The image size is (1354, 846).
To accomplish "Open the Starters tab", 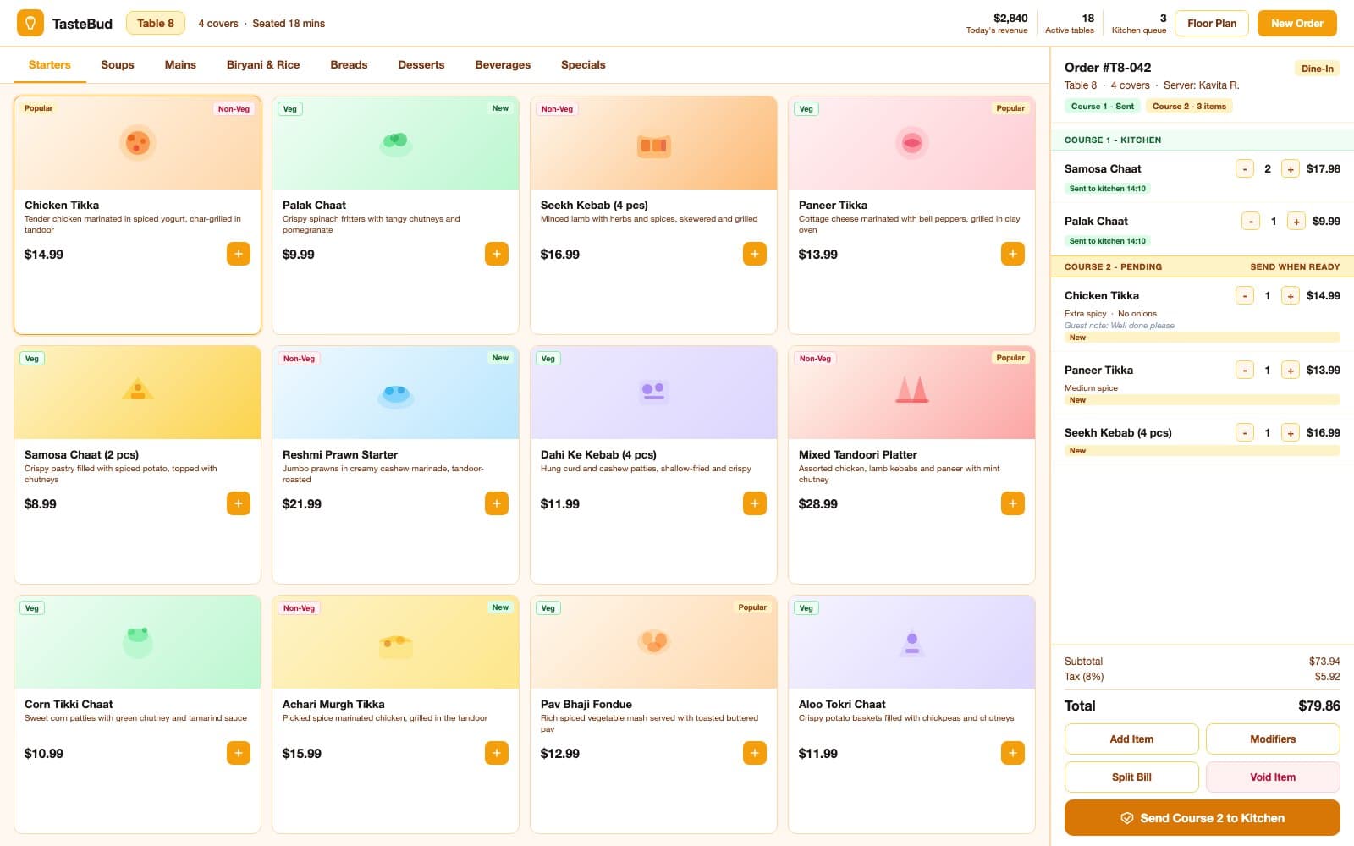I will 50,65.
